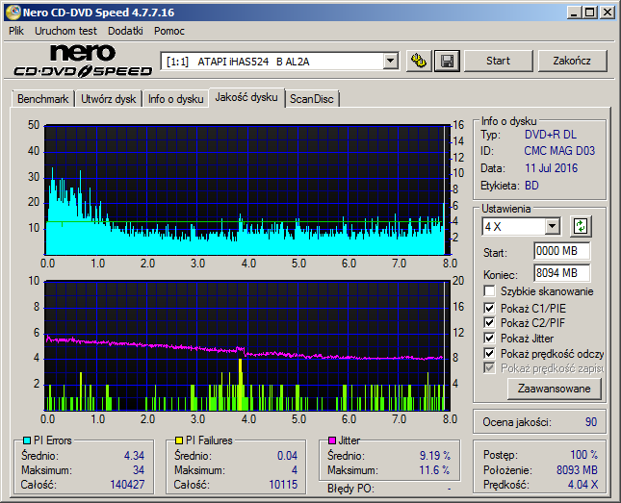Toggle Szybkie skanowanie checkbox

tap(489, 291)
